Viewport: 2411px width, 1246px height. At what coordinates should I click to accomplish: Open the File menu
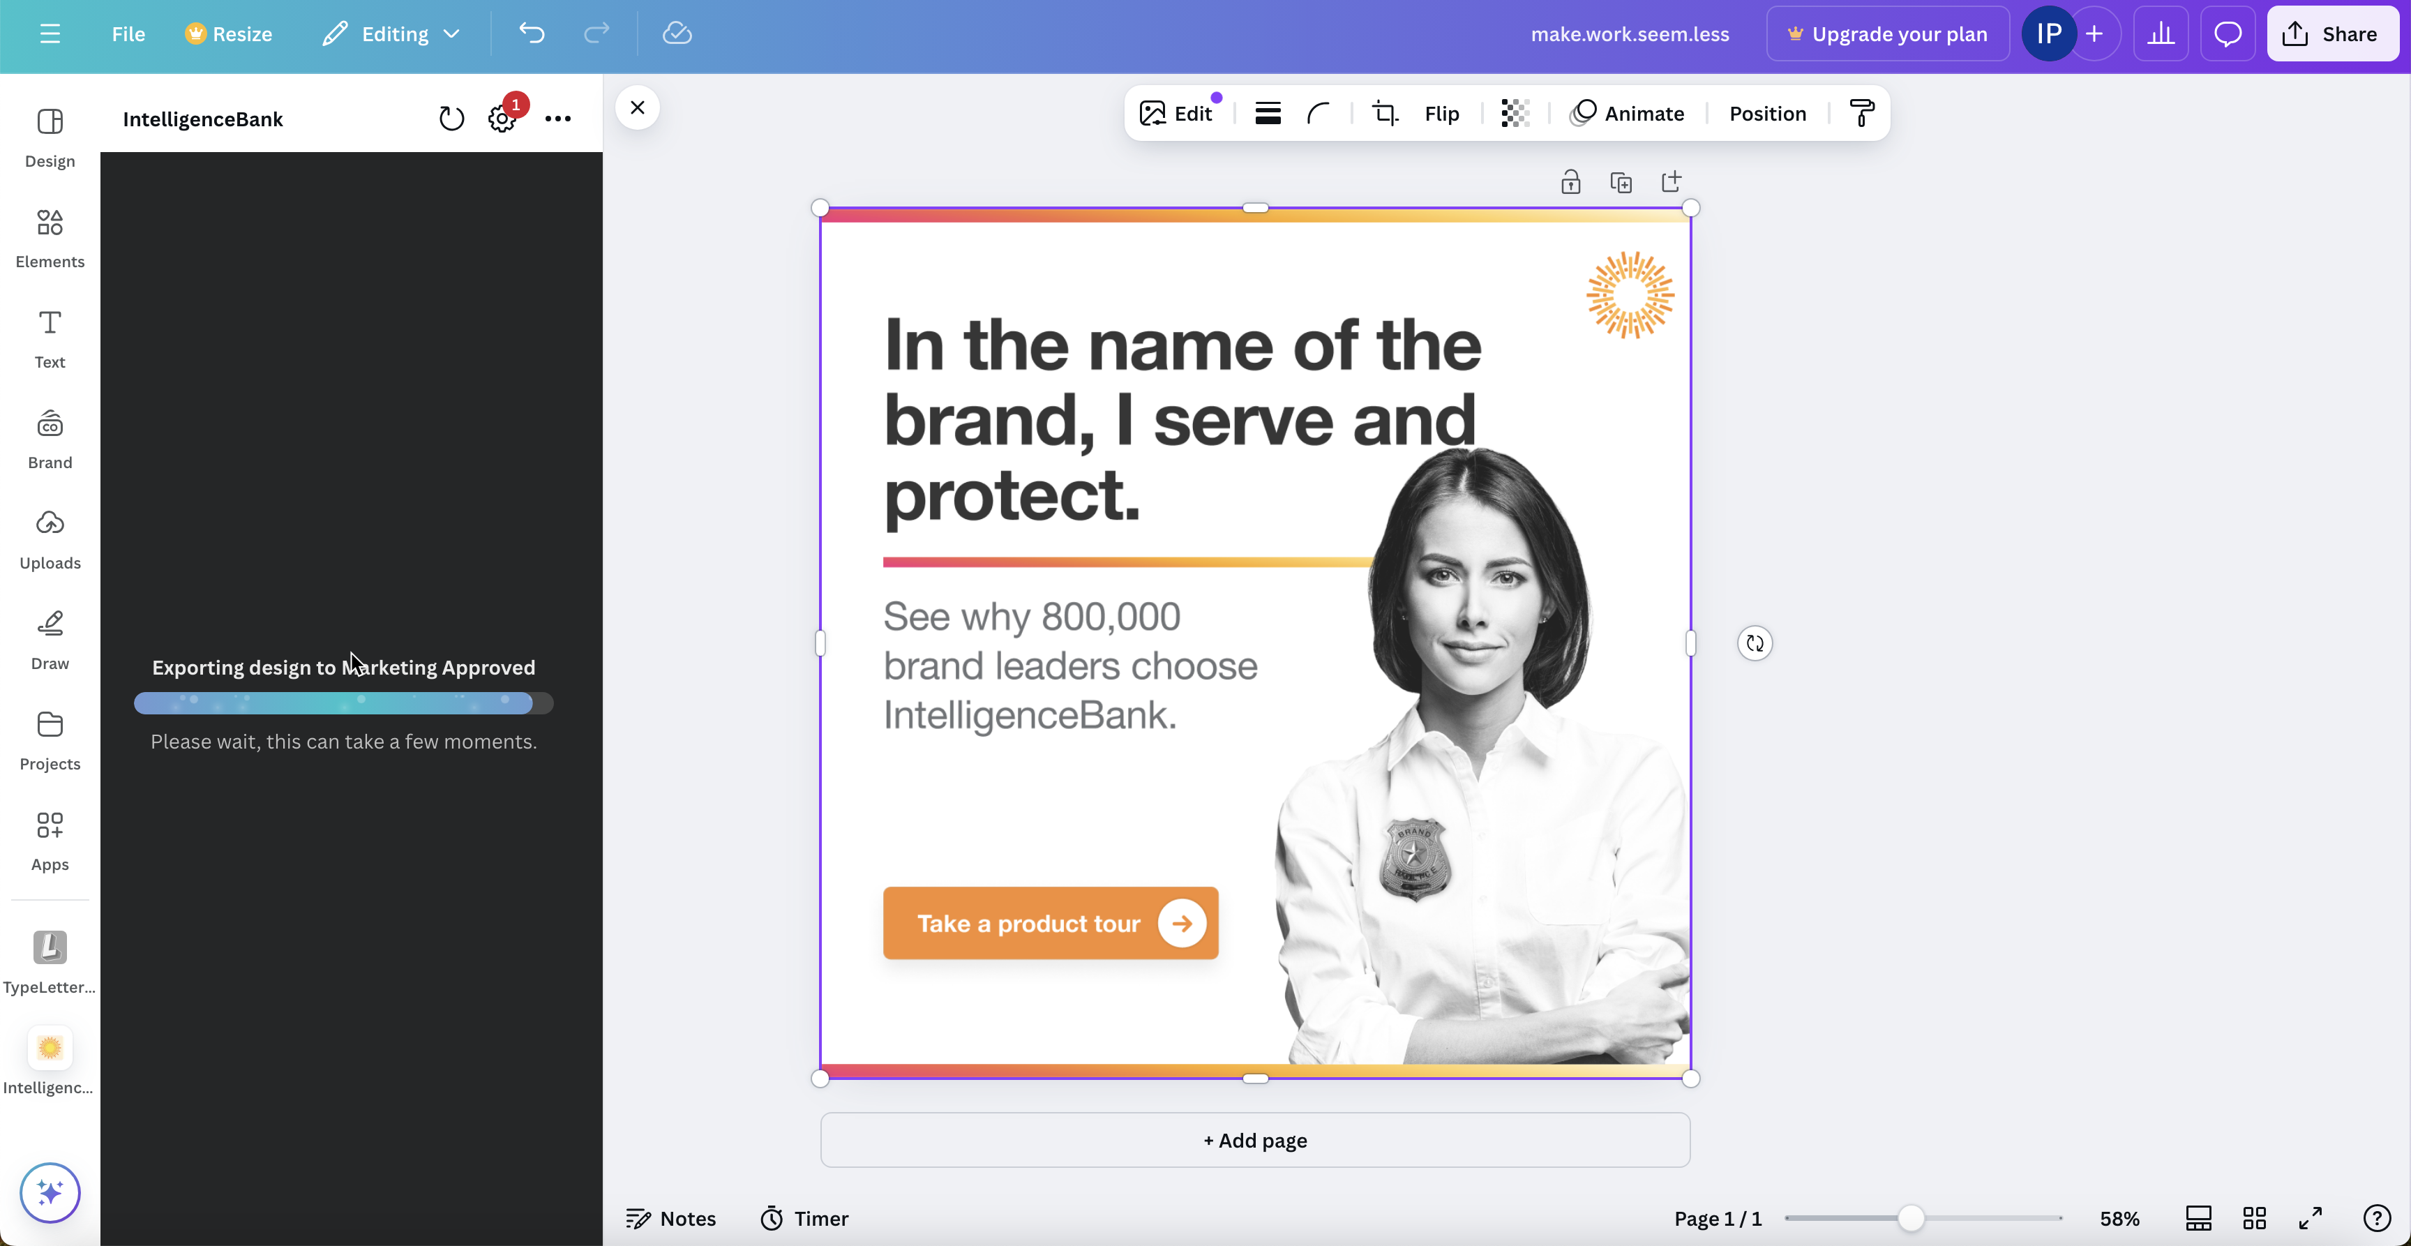(x=128, y=33)
